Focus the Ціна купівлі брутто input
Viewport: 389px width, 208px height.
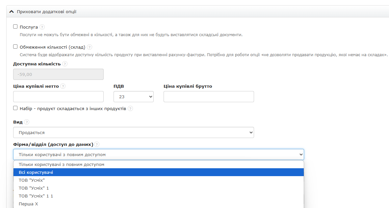pyautogui.click(x=209, y=97)
